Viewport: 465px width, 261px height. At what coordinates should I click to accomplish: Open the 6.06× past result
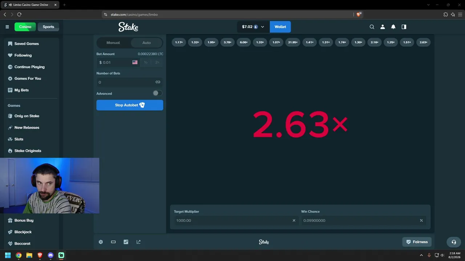point(244,42)
